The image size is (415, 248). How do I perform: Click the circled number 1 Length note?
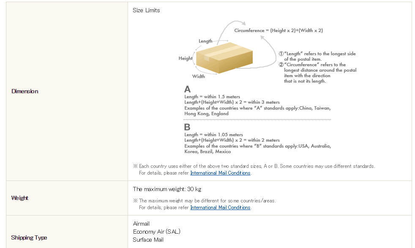[317, 57]
